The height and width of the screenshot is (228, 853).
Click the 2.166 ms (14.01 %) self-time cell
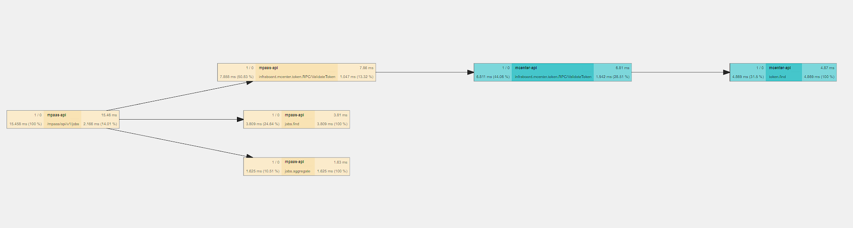tap(100, 124)
